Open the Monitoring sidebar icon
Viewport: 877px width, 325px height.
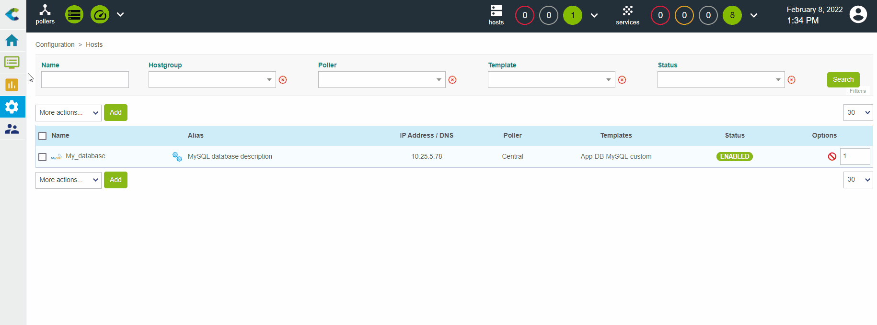point(12,63)
